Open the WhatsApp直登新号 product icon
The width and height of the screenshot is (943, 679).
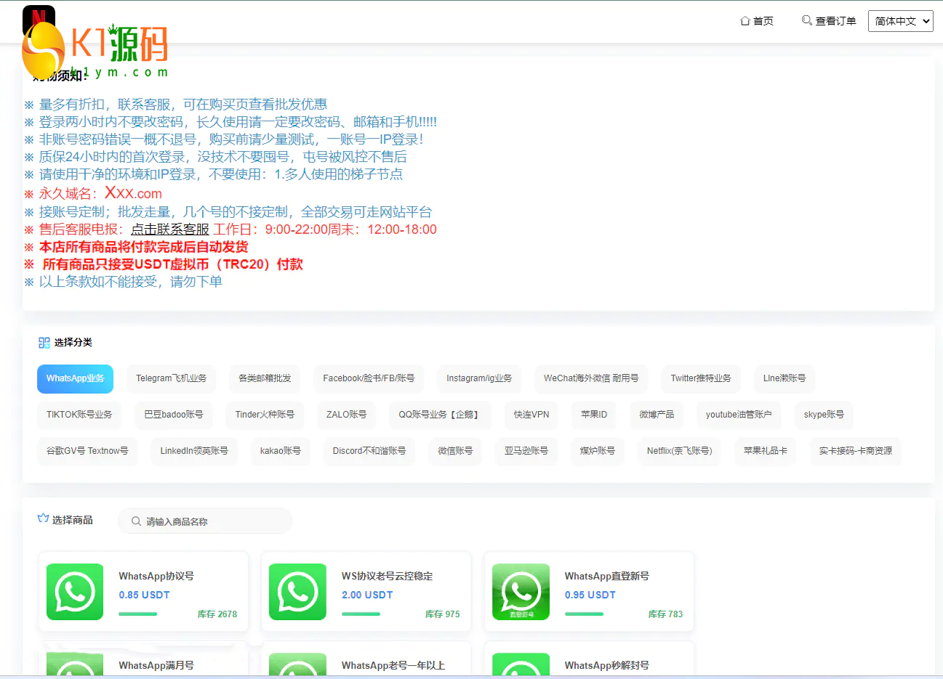[521, 592]
